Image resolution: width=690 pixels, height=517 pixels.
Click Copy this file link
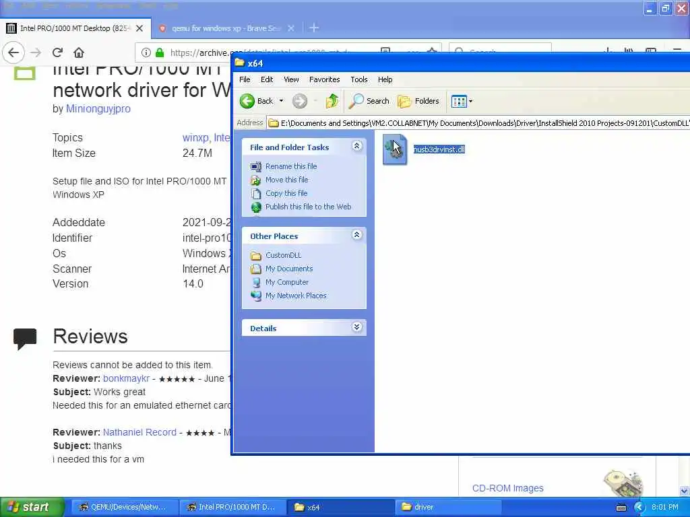pyautogui.click(x=286, y=193)
